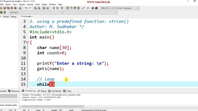The height and width of the screenshot is (111, 198).
Task: Start debugging with the checkmark icon
Action: [83, 8]
